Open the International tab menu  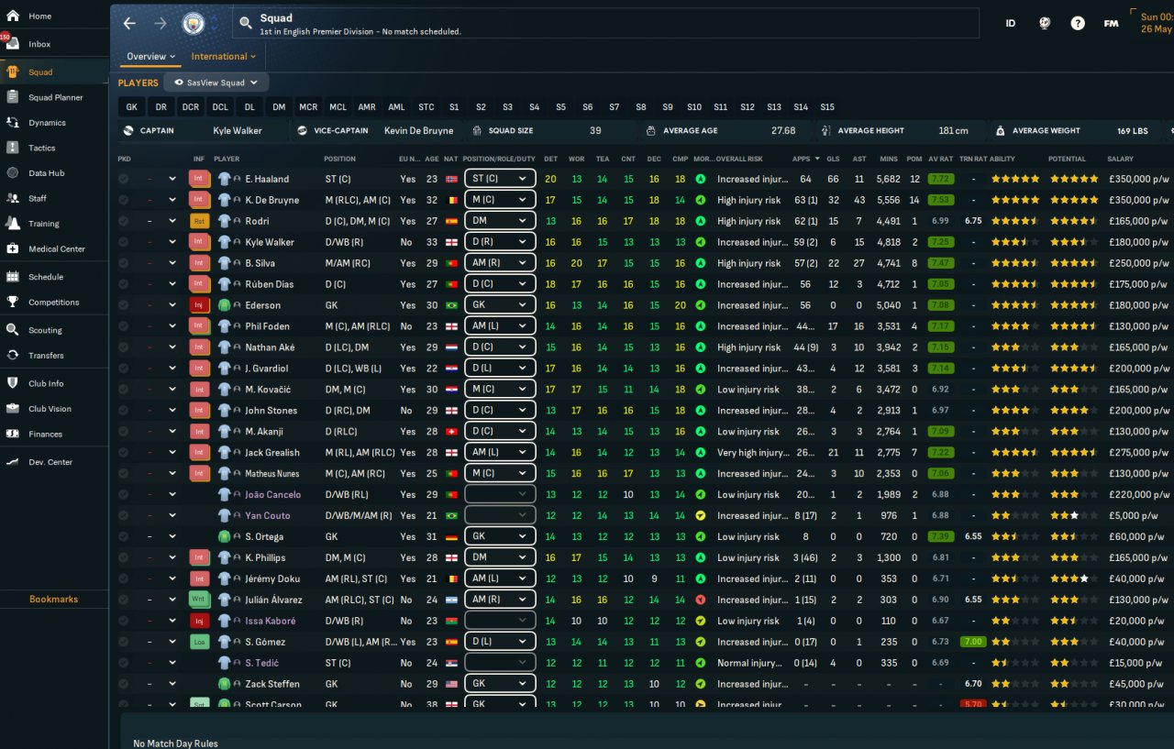point(223,57)
